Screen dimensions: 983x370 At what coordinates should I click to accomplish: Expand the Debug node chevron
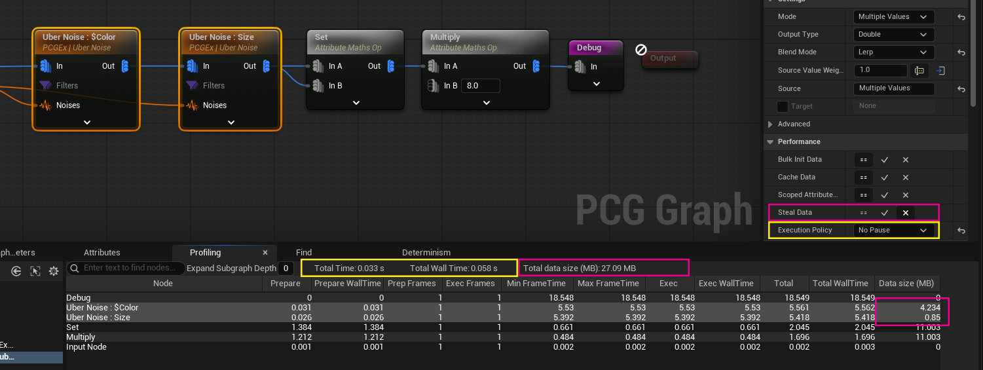click(x=596, y=84)
